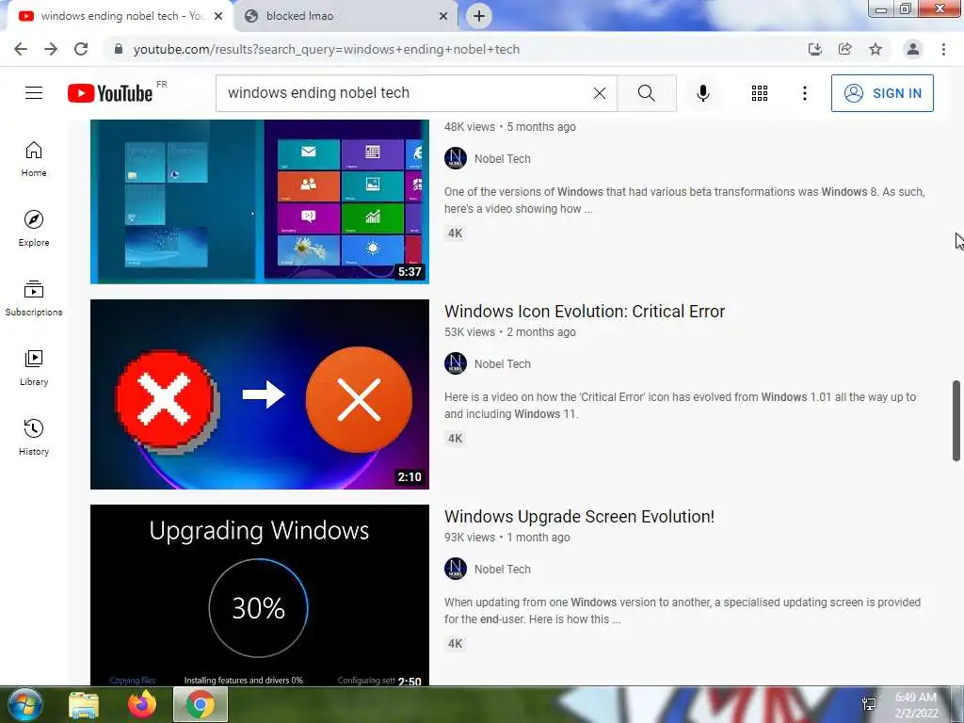Open 'Windows Icon Evolution: Critical Error' title

(x=585, y=311)
